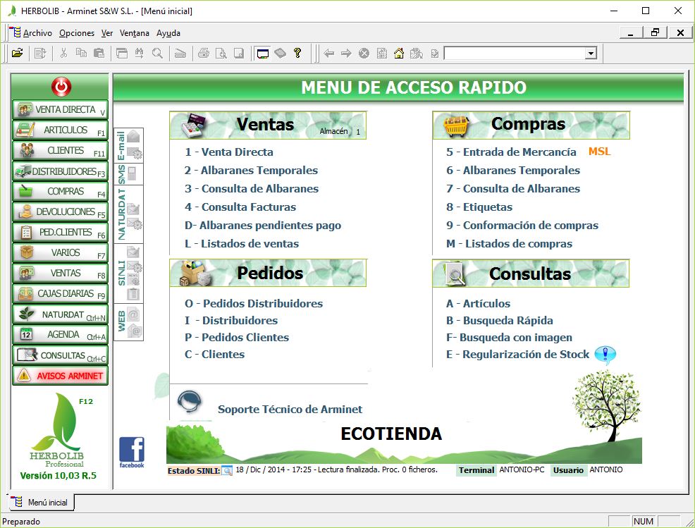This screenshot has width=695, height=528.
Task: Click the stop navigation icon
Action: click(x=364, y=54)
